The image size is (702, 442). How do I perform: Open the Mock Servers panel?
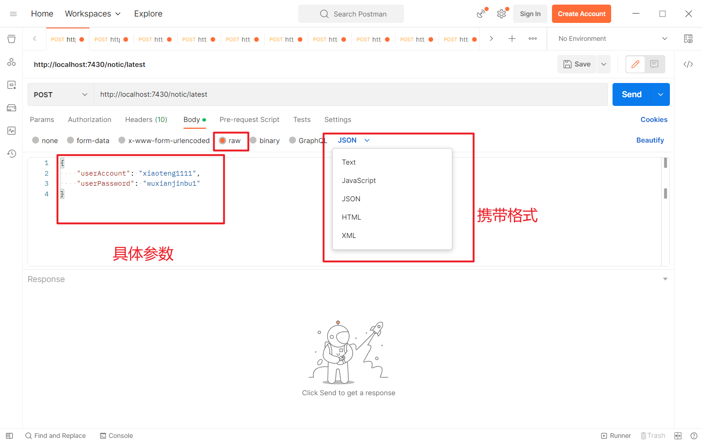point(11,108)
